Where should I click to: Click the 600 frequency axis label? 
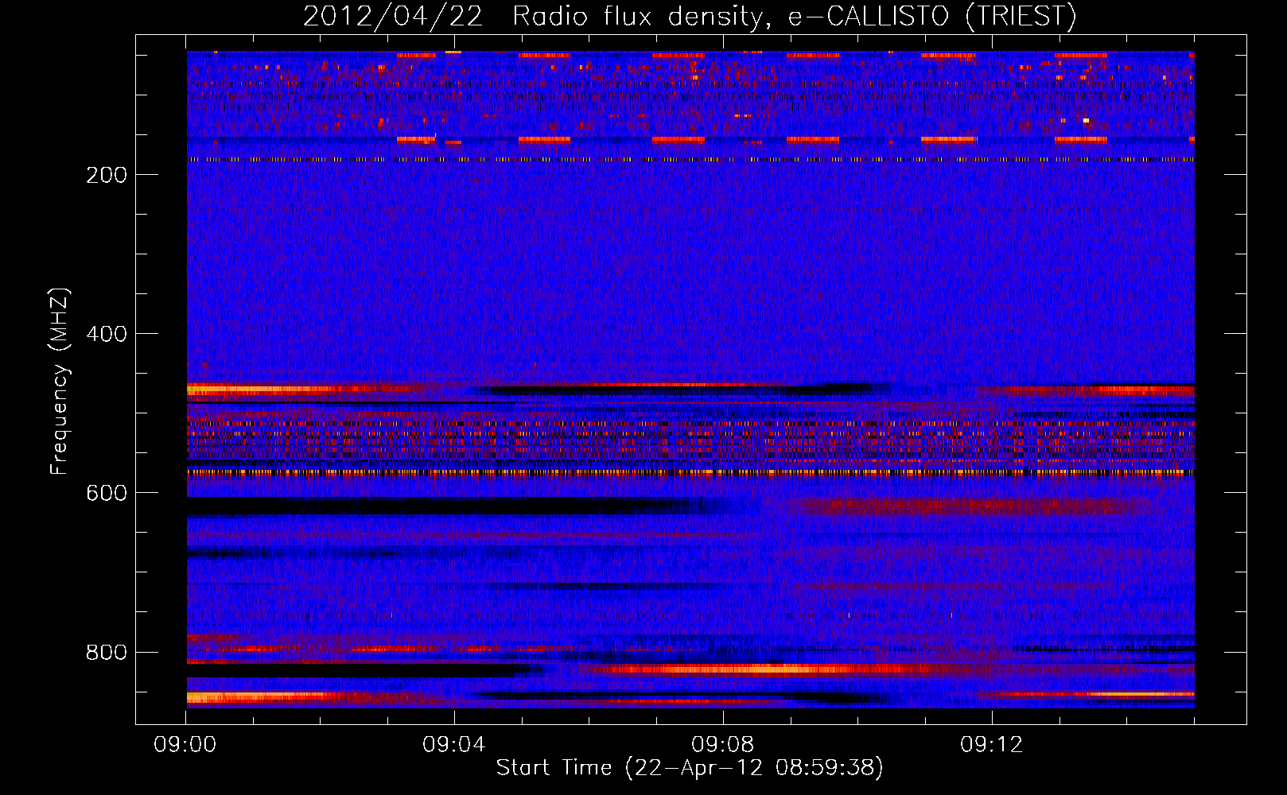coord(107,493)
